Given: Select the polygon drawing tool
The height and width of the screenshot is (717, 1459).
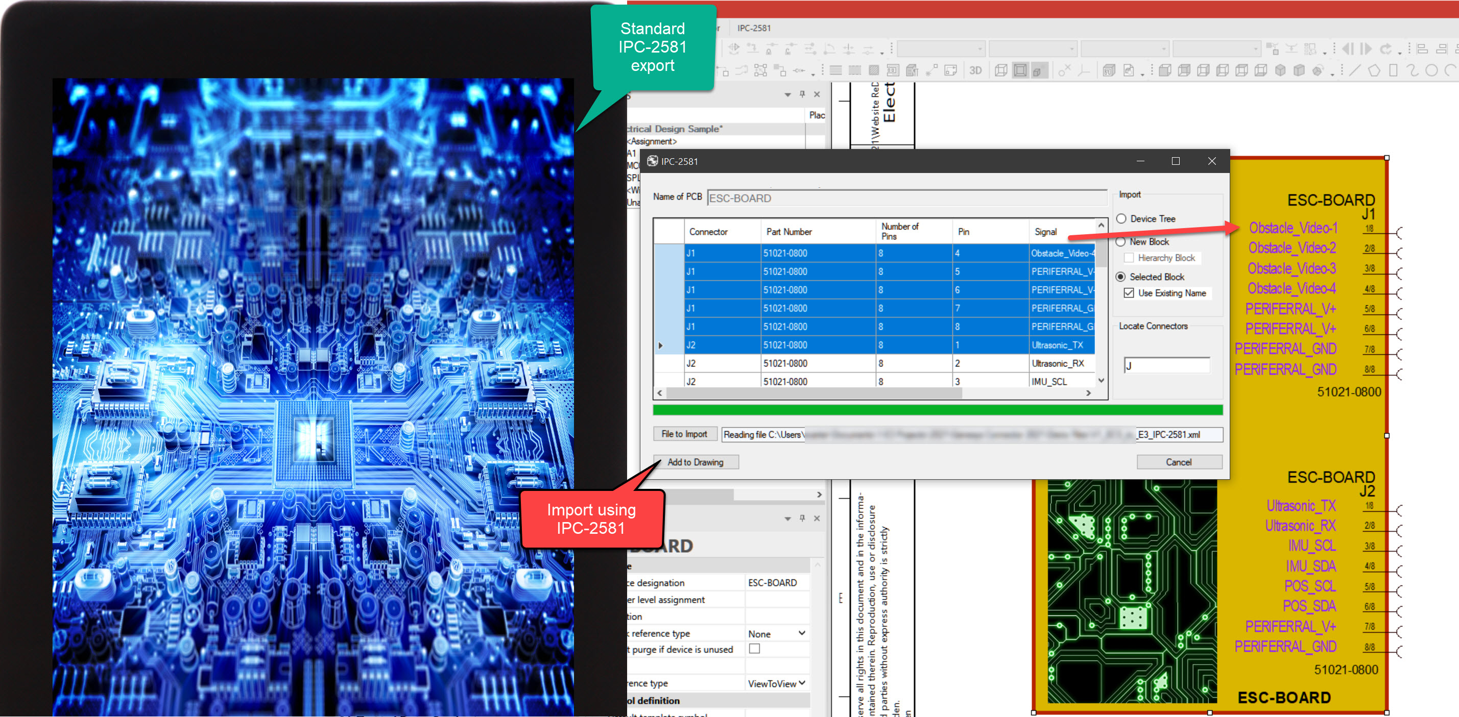Looking at the screenshot, I should [1374, 71].
